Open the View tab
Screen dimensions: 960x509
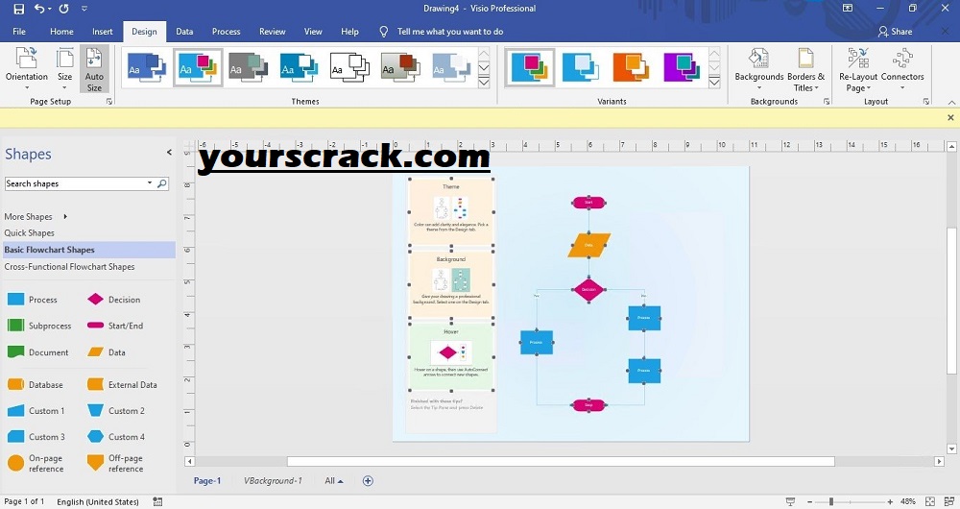(313, 32)
